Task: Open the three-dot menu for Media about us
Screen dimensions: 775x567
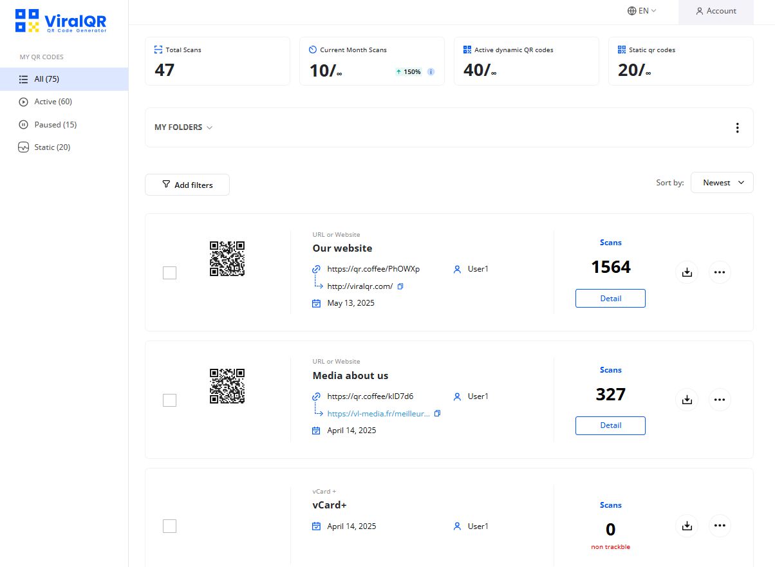Action: (x=720, y=400)
